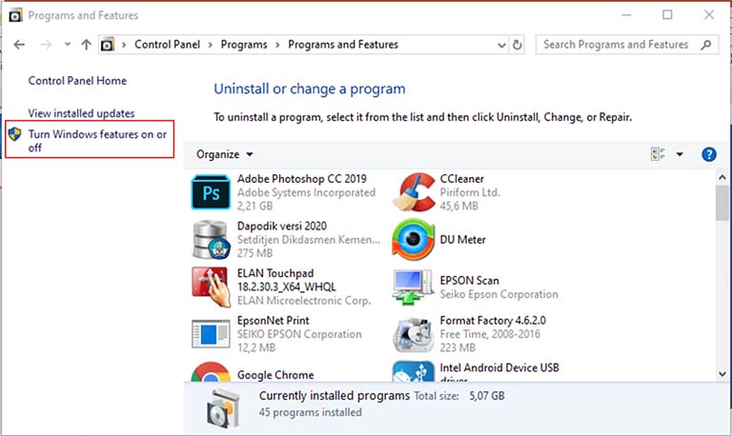Expand the address bar history dropdown

pos(502,46)
